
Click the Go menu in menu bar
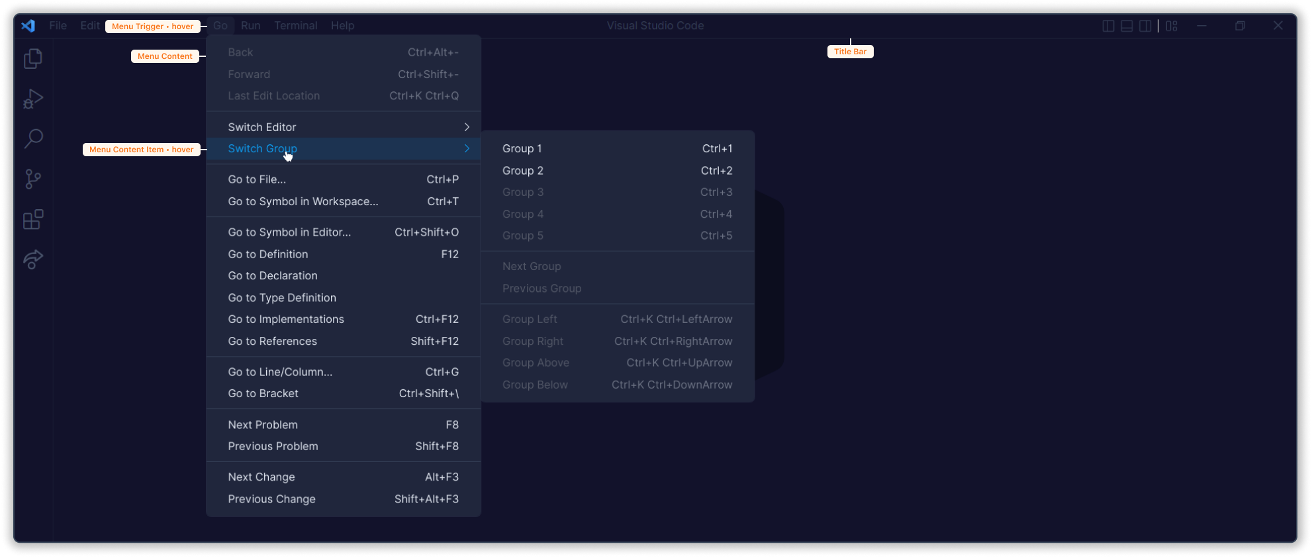220,26
